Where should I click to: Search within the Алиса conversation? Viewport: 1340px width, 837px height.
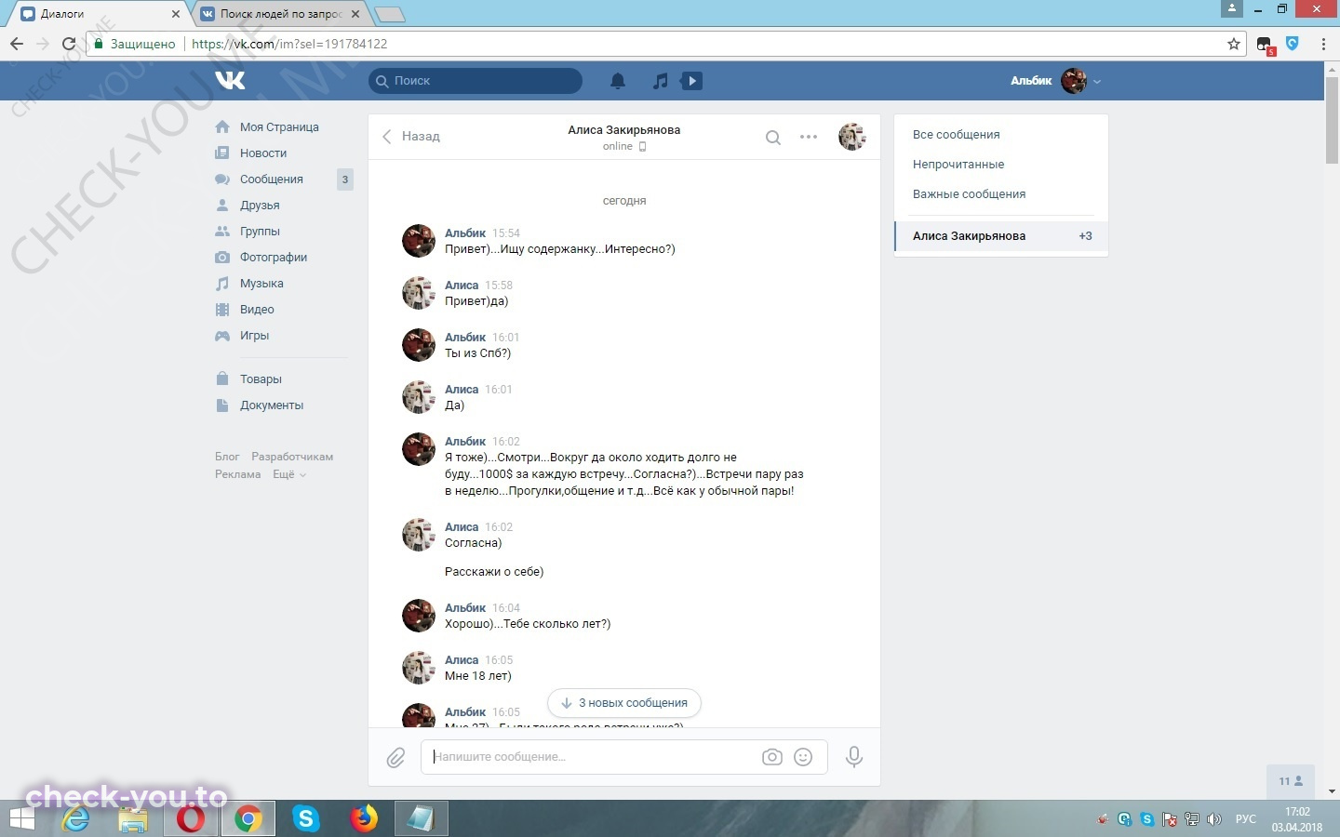pyautogui.click(x=772, y=138)
